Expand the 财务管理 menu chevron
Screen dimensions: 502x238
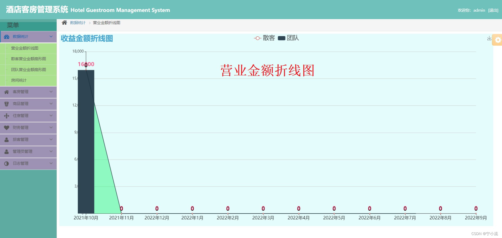click(51, 128)
